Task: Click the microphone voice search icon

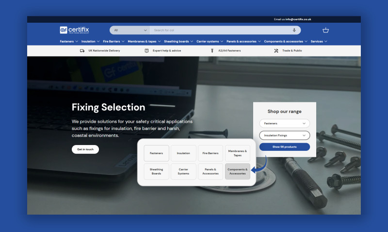Action: click(294, 30)
